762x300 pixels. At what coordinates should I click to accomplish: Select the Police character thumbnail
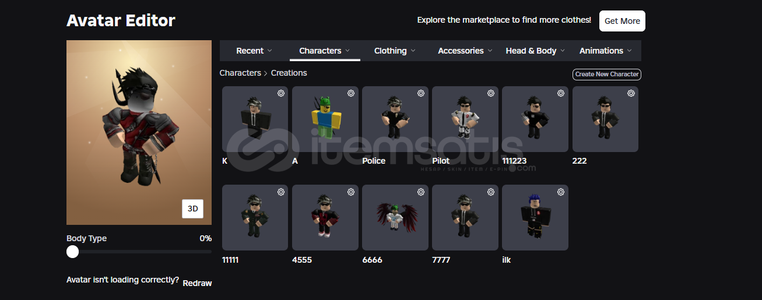tap(395, 119)
